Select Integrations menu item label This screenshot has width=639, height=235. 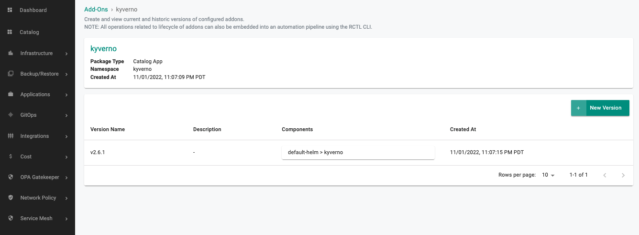(34, 136)
